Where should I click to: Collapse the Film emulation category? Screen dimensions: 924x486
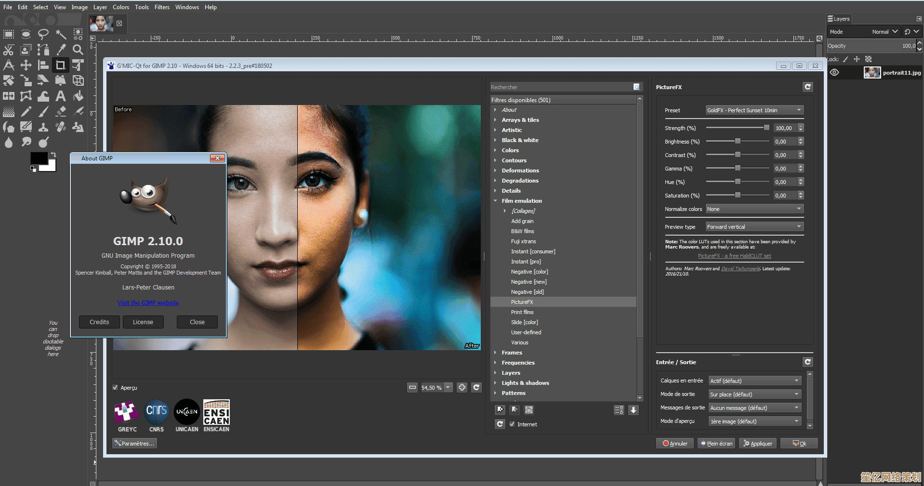click(495, 201)
